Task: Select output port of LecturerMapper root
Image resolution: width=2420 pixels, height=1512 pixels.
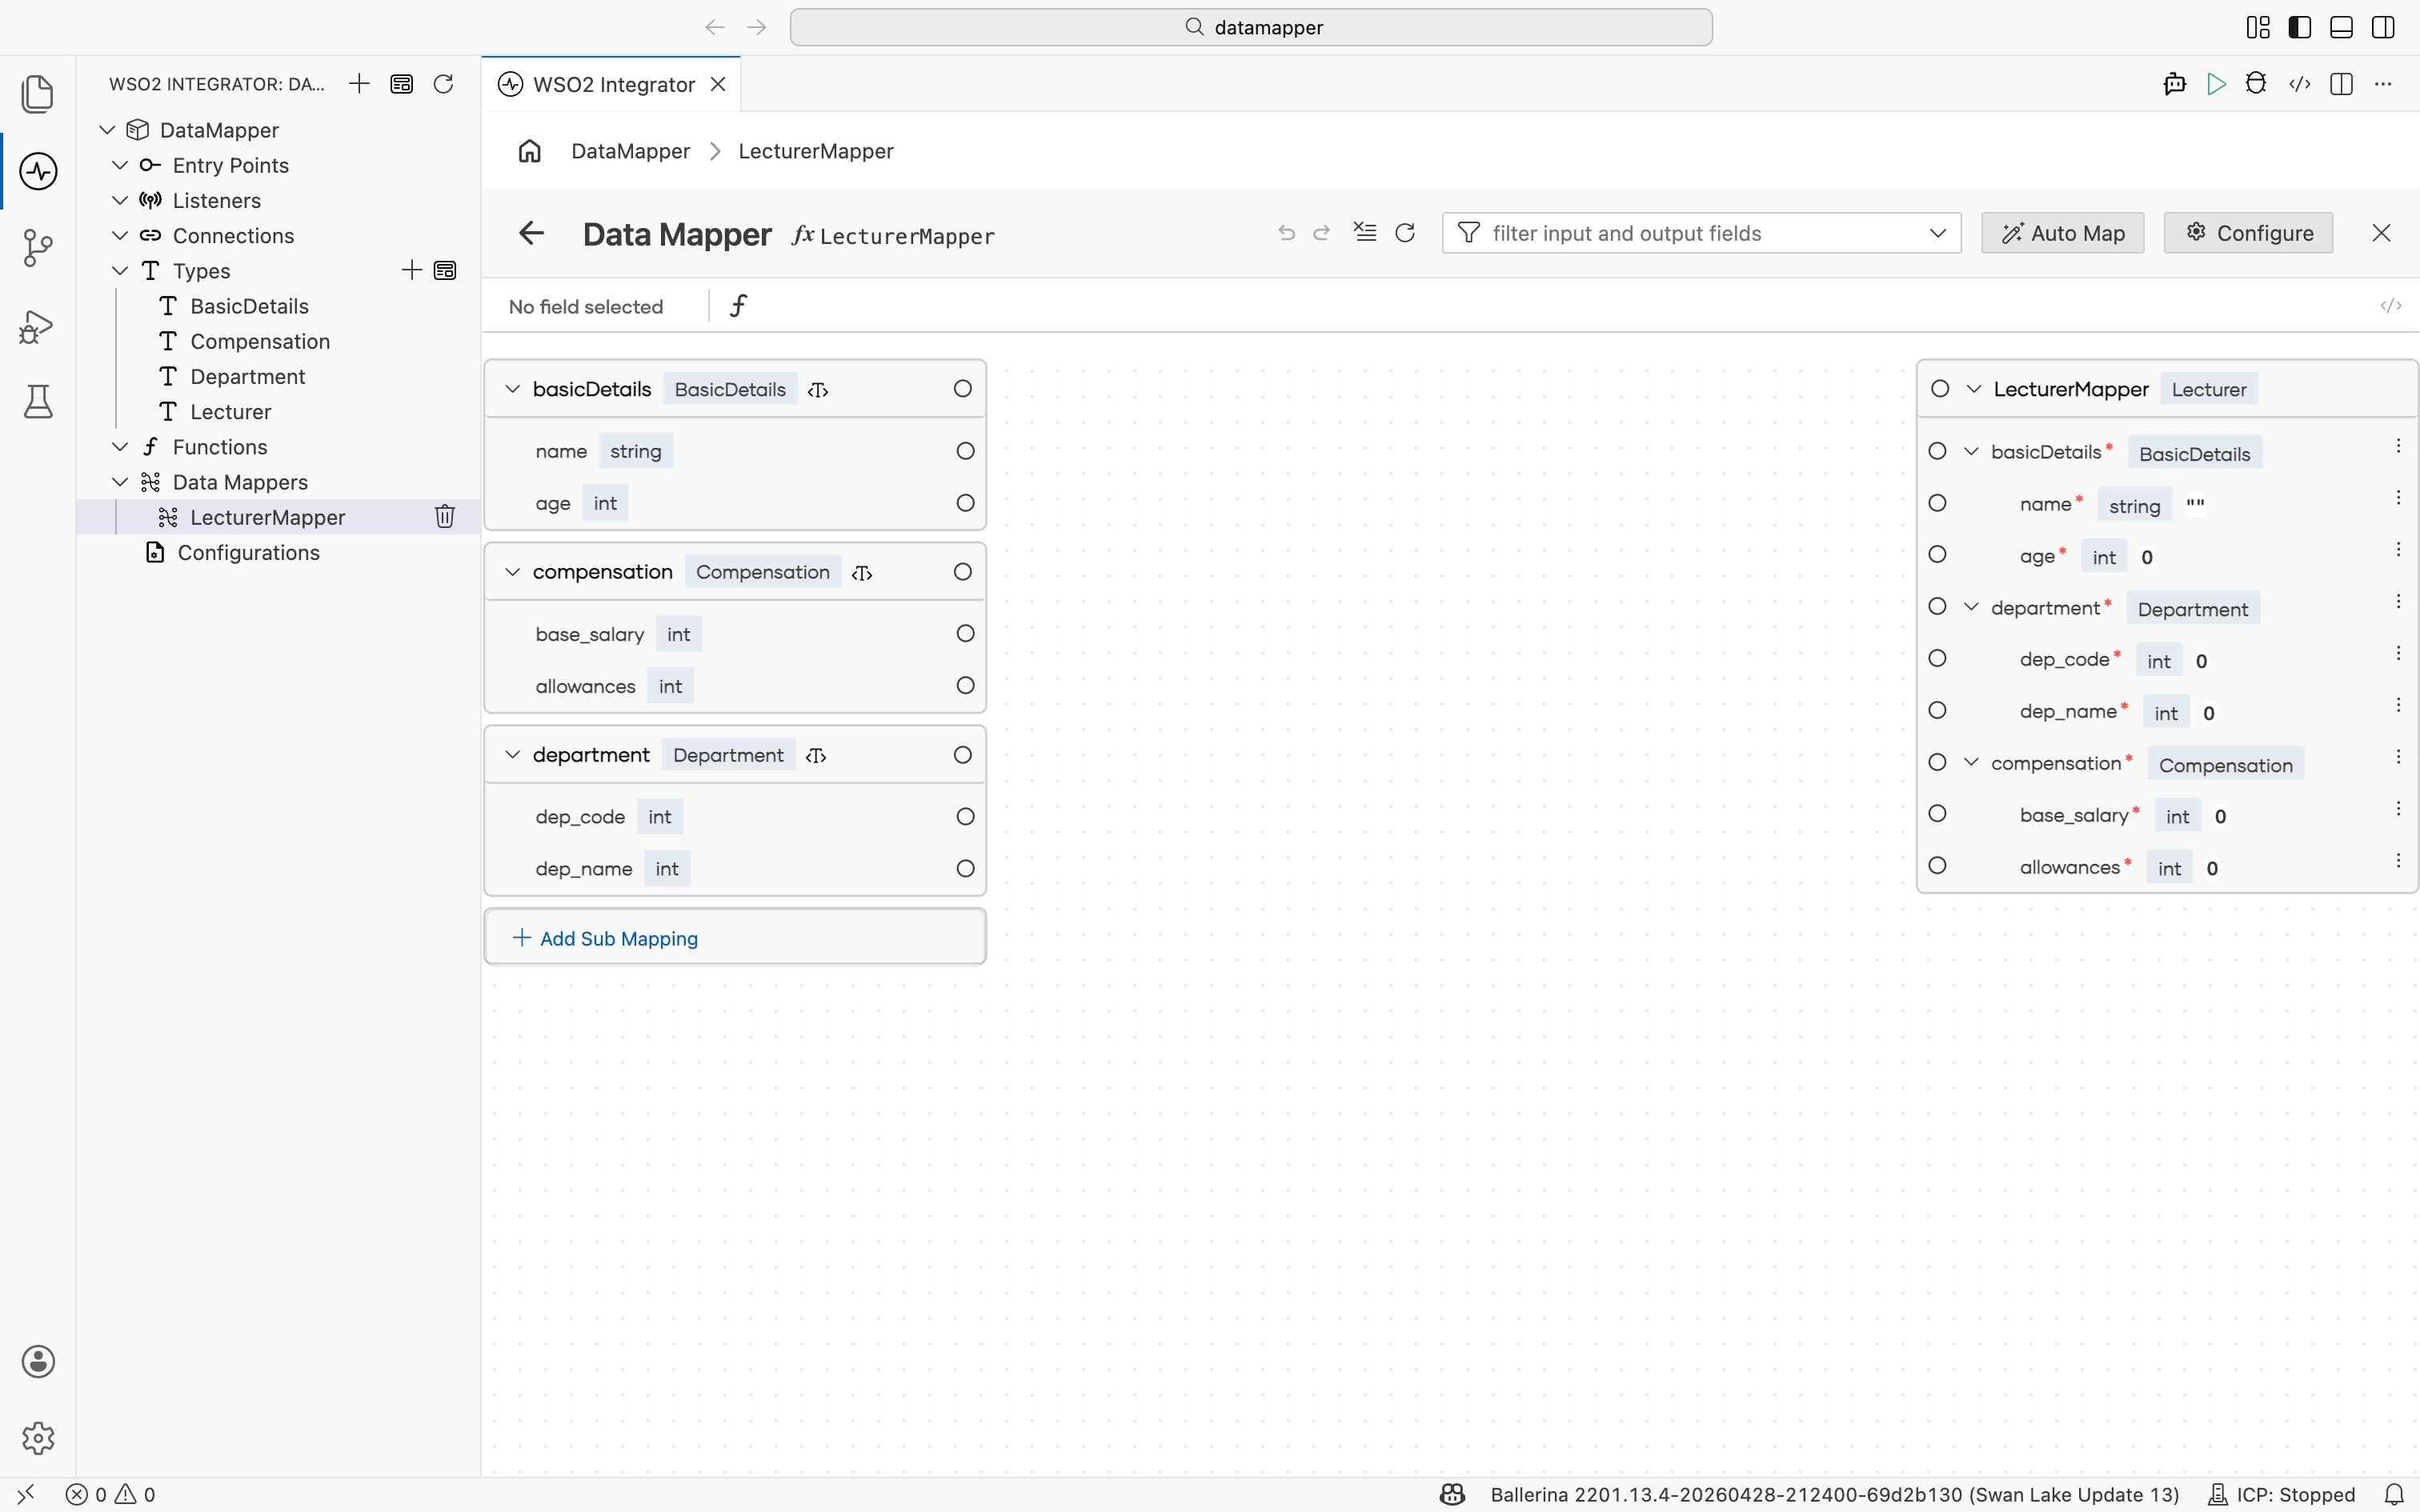Action: click(x=1940, y=388)
